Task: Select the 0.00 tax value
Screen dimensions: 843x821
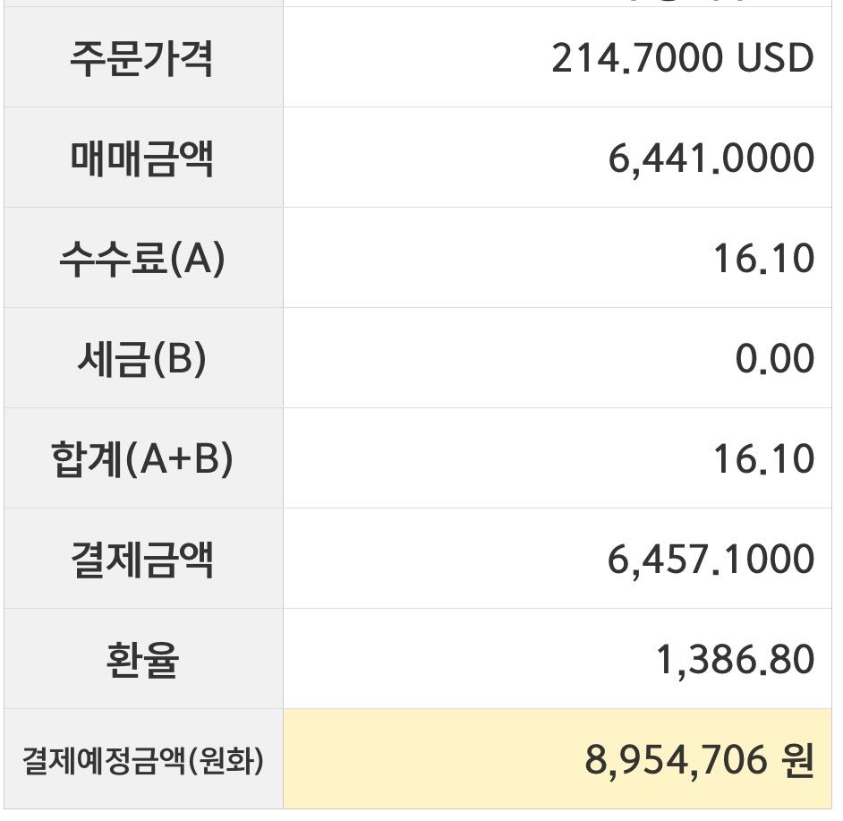Action: click(x=774, y=360)
